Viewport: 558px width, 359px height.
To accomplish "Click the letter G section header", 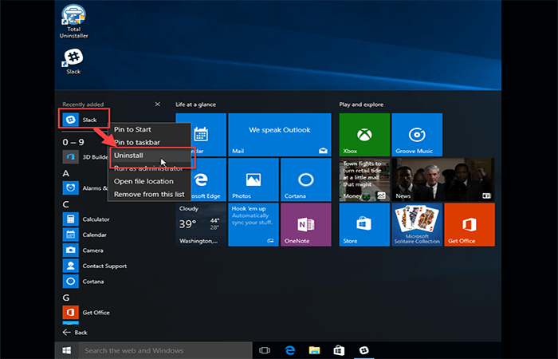I will pyautogui.click(x=66, y=298).
